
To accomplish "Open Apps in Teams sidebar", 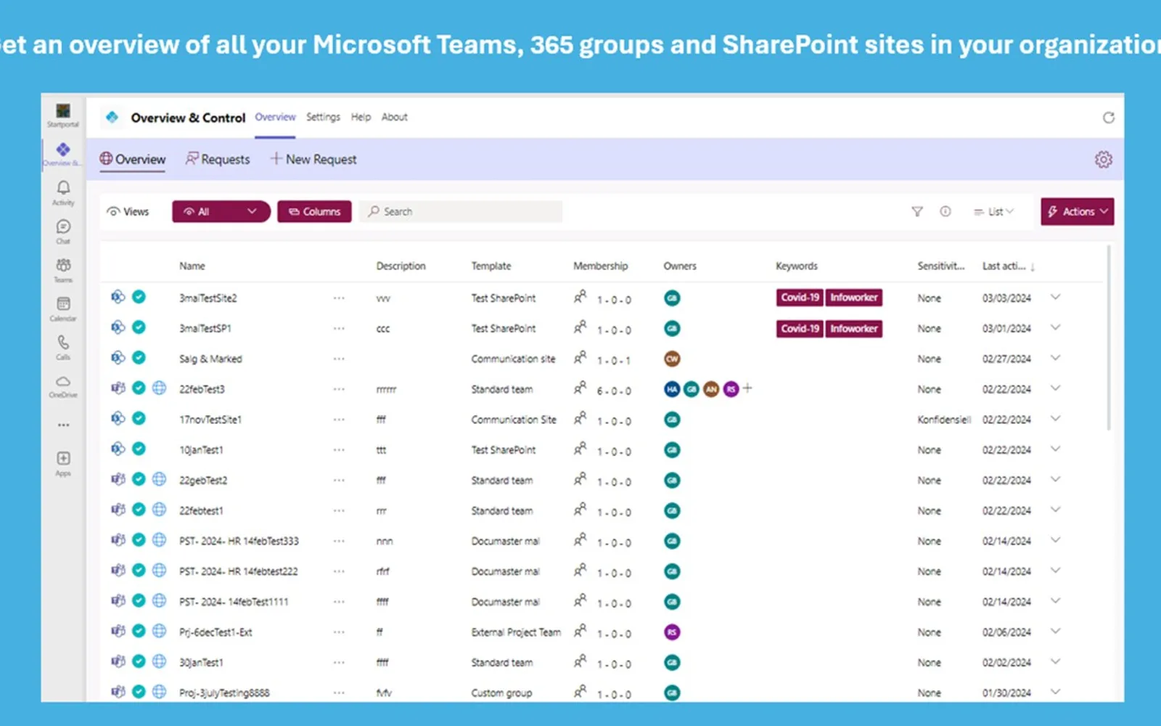I will 63,463.
